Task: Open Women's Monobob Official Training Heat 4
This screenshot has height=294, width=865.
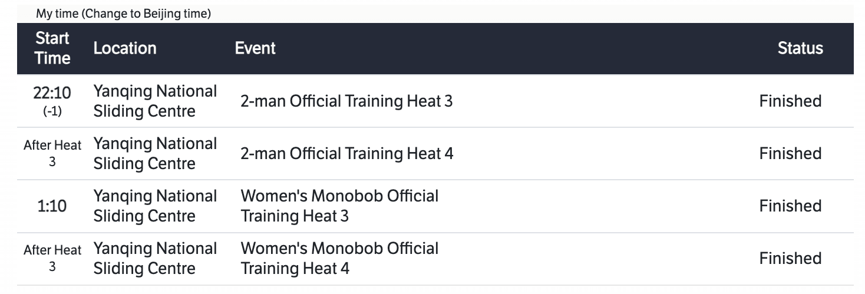Action: point(339,259)
